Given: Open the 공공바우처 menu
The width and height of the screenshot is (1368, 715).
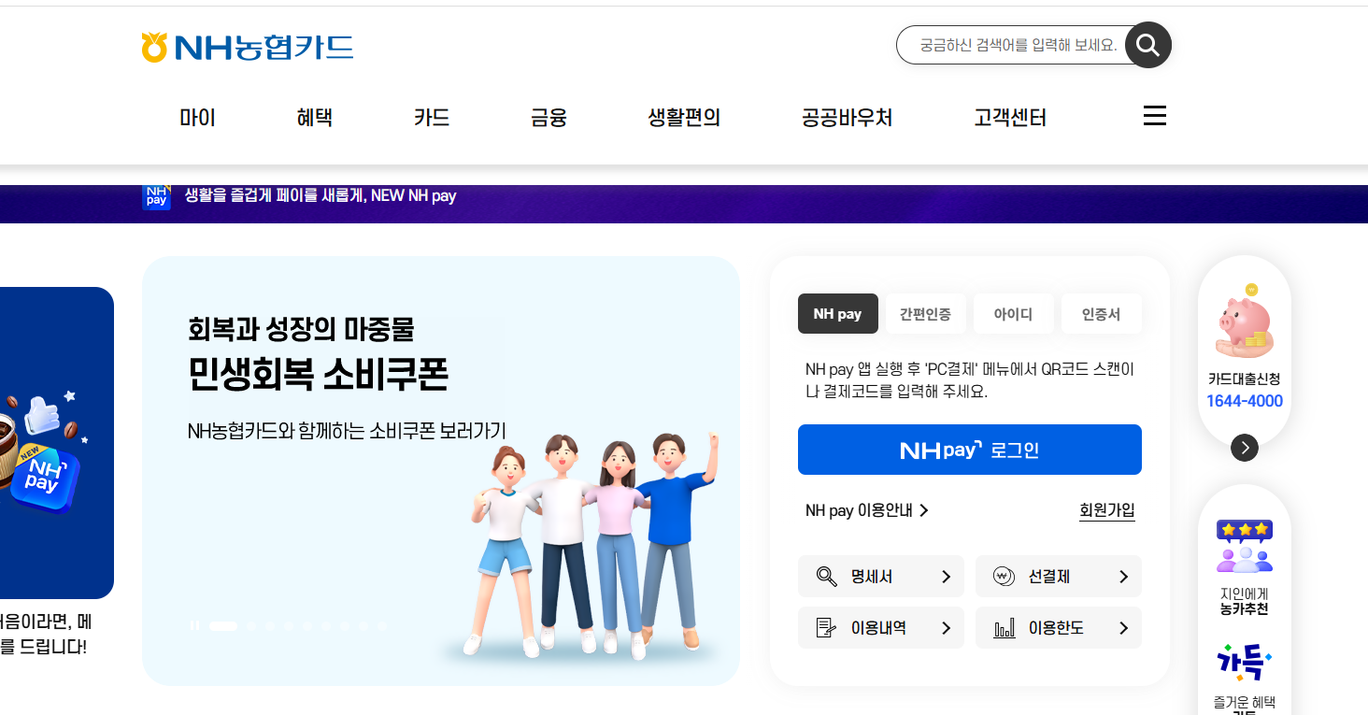Looking at the screenshot, I should pyautogui.click(x=847, y=118).
